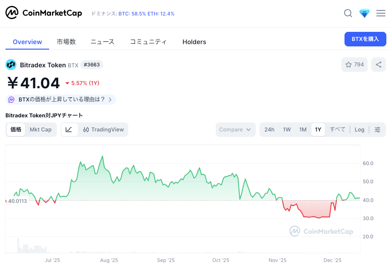Click the #3663 rank badge
Screen dimensions: 390x272
91,65
